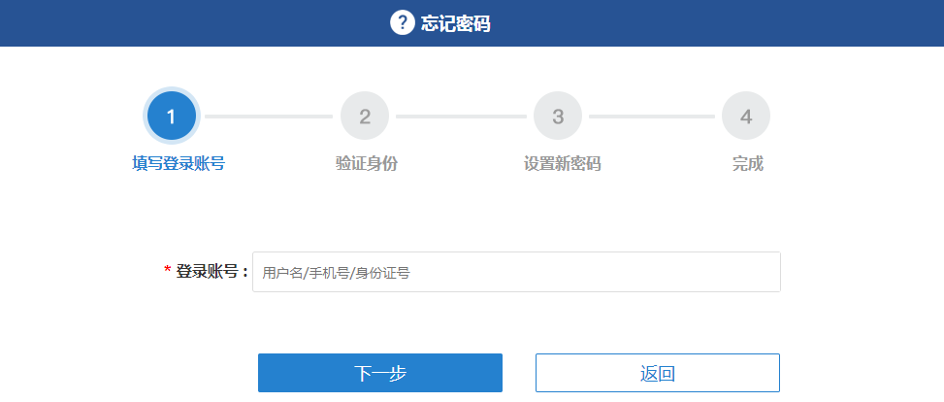Go back with the 返回 button
This screenshot has height=402, width=944.
tap(658, 373)
